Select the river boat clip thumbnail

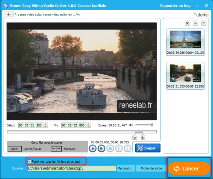185,73
